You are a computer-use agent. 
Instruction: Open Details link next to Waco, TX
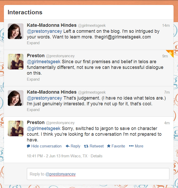click(96, 156)
